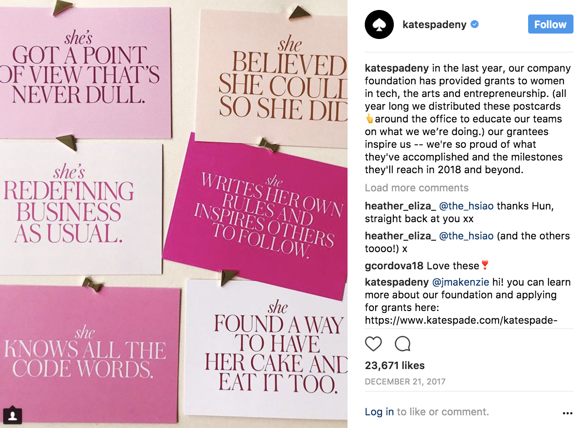
Task: Open first heather_eliza_ commenter profile
Action: (x=400, y=206)
